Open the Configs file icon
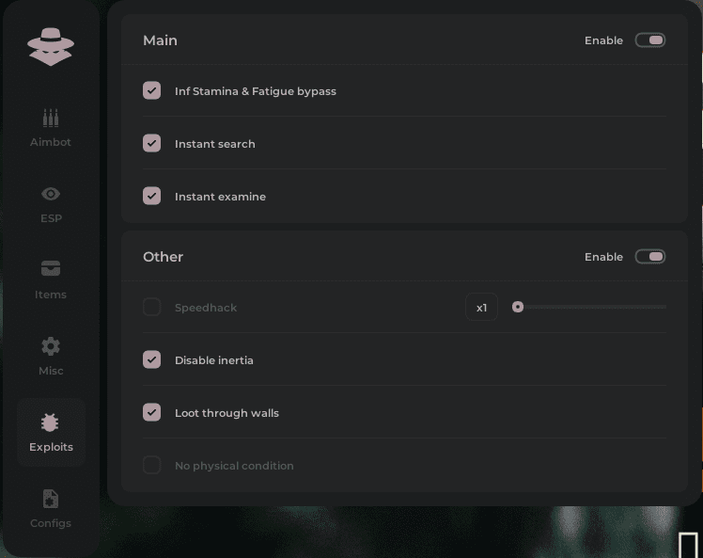Image resolution: width=703 pixels, height=558 pixels. tap(51, 499)
